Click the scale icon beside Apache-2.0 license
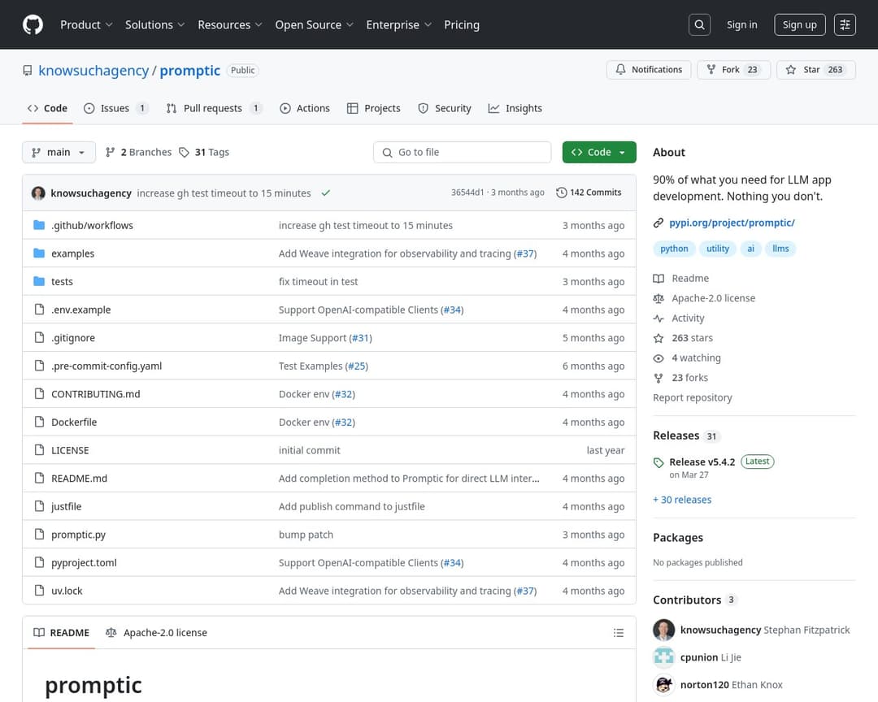The height and width of the screenshot is (702, 878). point(658,298)
